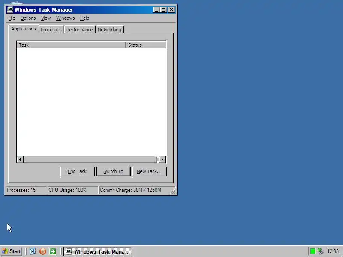This screenshot has height=257, width=343.
Task: Click the 12:33 system clock
Action: [333, 251]
